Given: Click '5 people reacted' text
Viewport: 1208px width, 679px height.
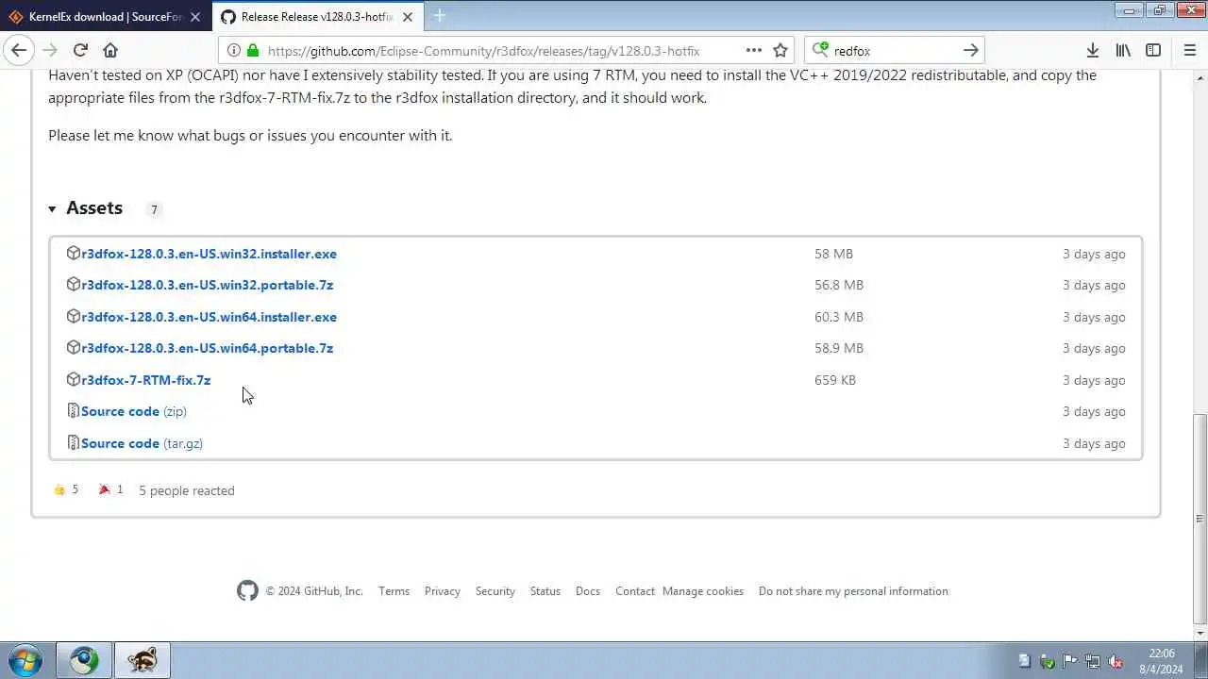Looking at the screenshot, I should [187, 490].
